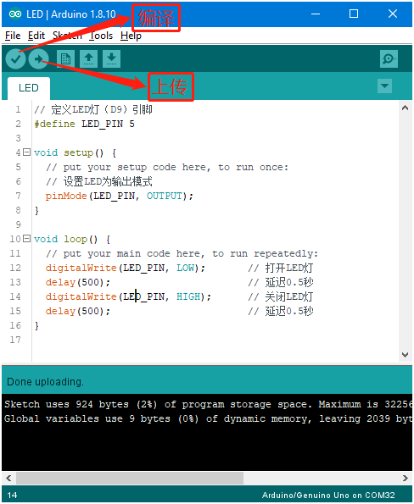The width and height of the screenshot is (414, 504).
Task: Create a new sketch with the New icon
Action: pyautogui.click(x=65, y=58)
